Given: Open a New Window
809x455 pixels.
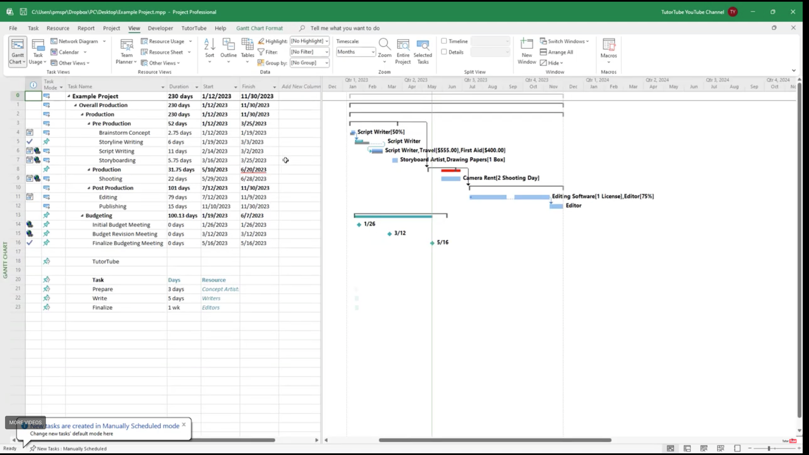Looking at the screenshot, I should coord(527,51).
